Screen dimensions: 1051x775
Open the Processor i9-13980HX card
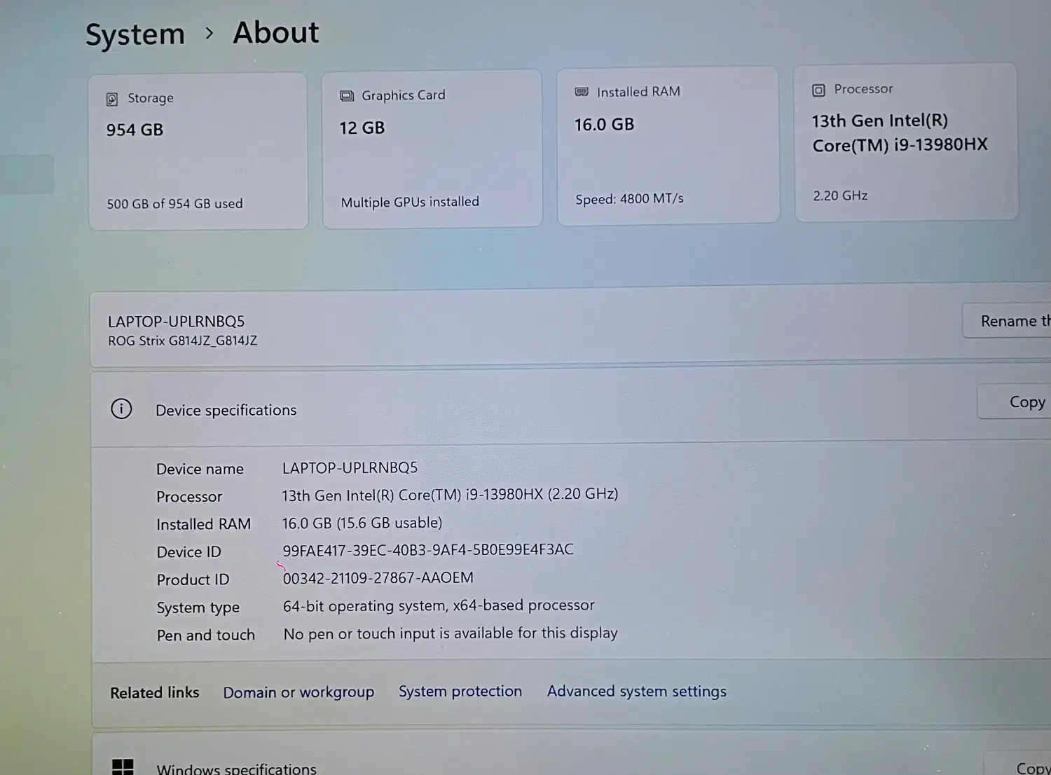(x=905, y=143)
